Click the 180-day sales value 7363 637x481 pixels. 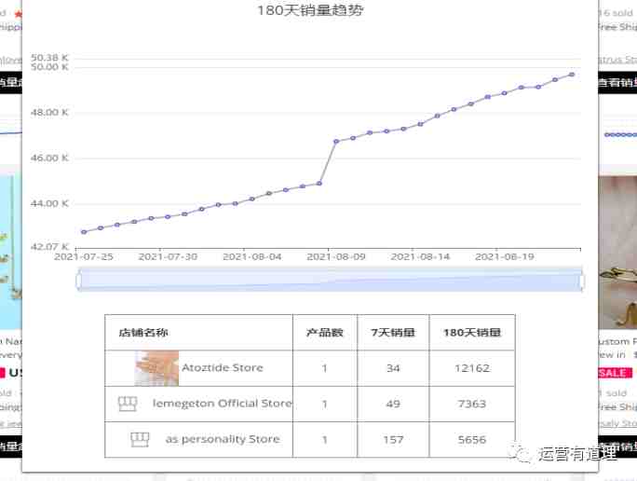tap(472, 404)
